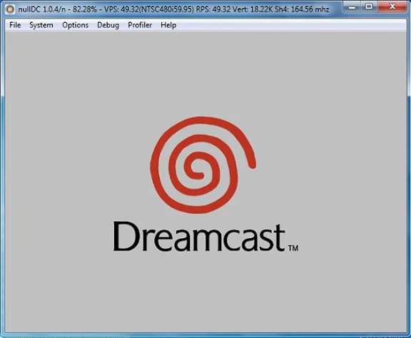Click the nullDC app icon in title bar
The image size is (411, 338).
tap(10, 9)
